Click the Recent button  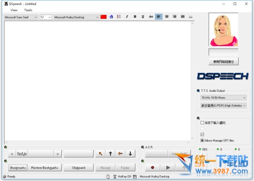point(105,168)
